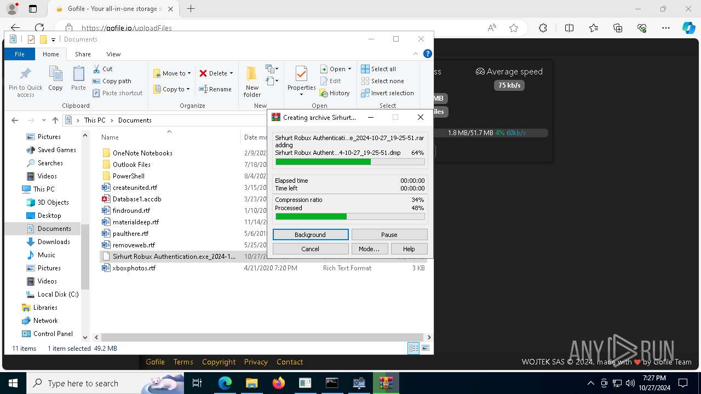The width and height of the screenshot is (701, 394).
Task: Click Select all in the ribbon
Action: click(378, 69)
